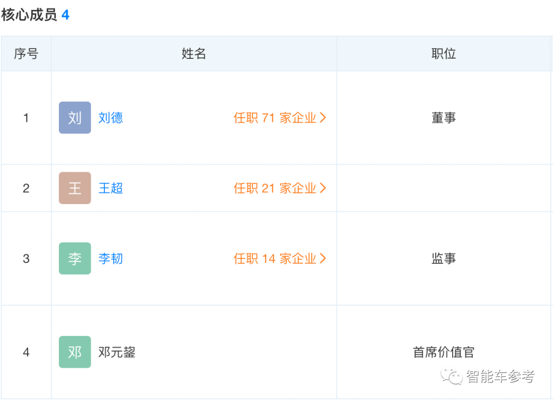Click the member count number 4
The image size is (553, 401).
tap(66, 15)
